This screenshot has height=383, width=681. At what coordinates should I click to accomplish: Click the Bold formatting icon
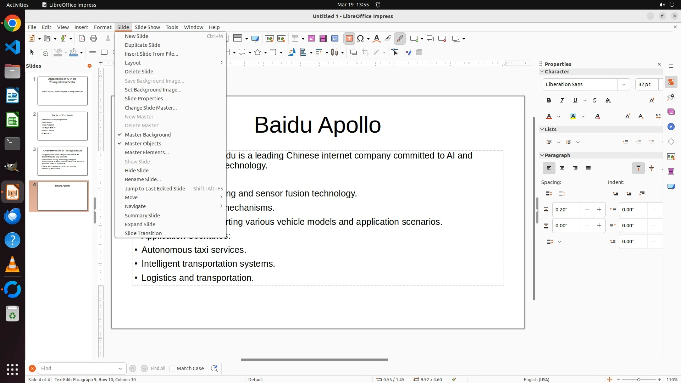(x=549, y=101)
